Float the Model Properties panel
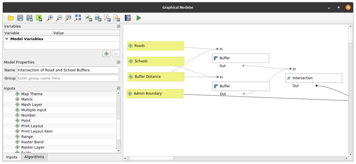Viewport: 356px width, 164px height. (x=118, y=62)
